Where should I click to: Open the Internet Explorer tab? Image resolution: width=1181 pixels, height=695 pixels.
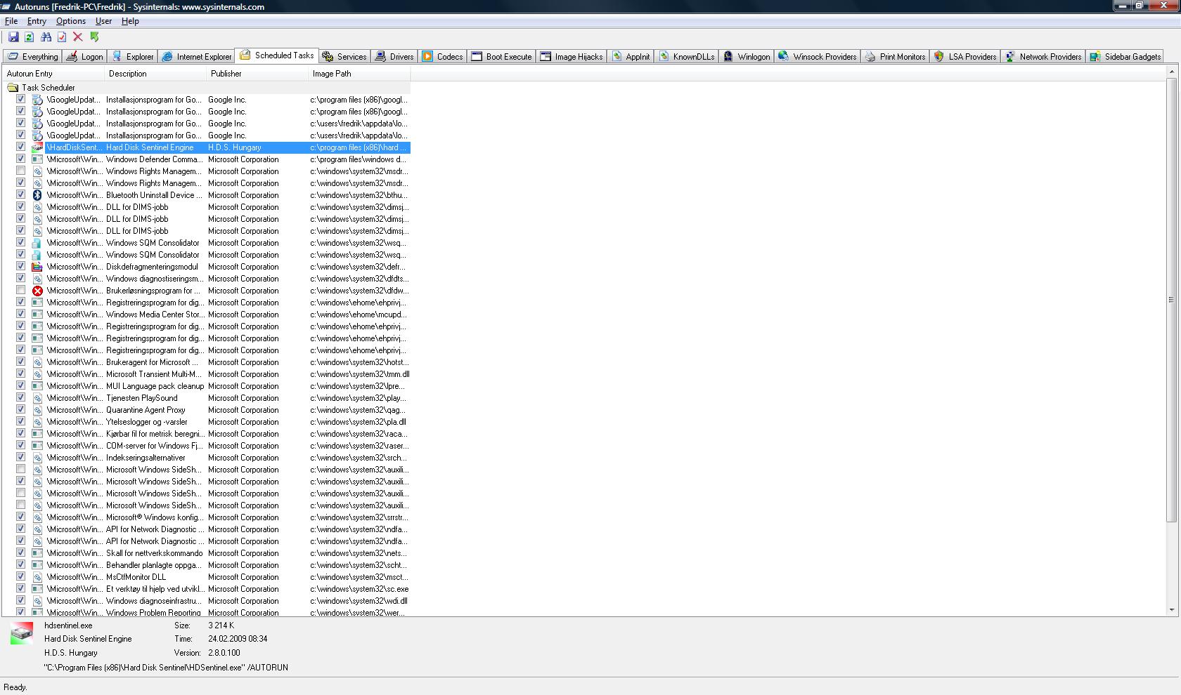(x=197, y=57)
